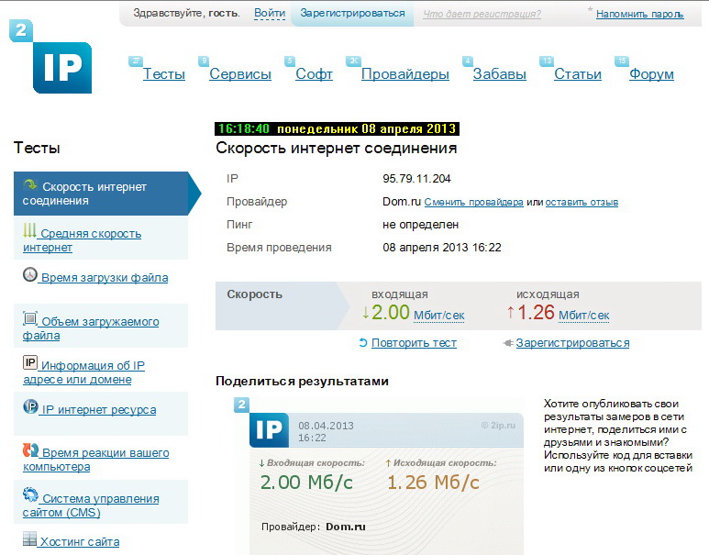Click the server icon beside Хостинг сайта

tap(29, 540)
